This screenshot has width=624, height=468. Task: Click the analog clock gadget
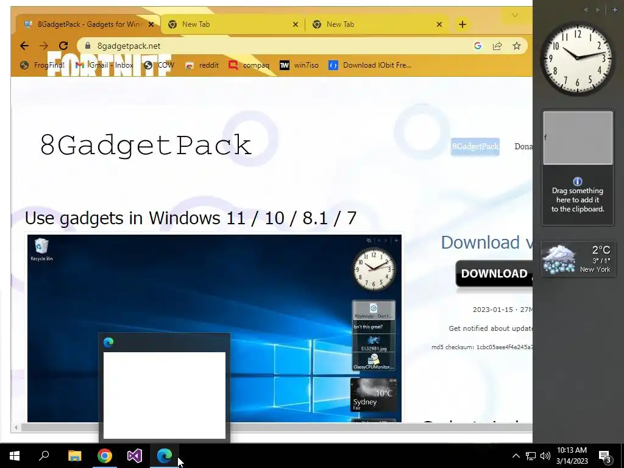click(578, 58)
